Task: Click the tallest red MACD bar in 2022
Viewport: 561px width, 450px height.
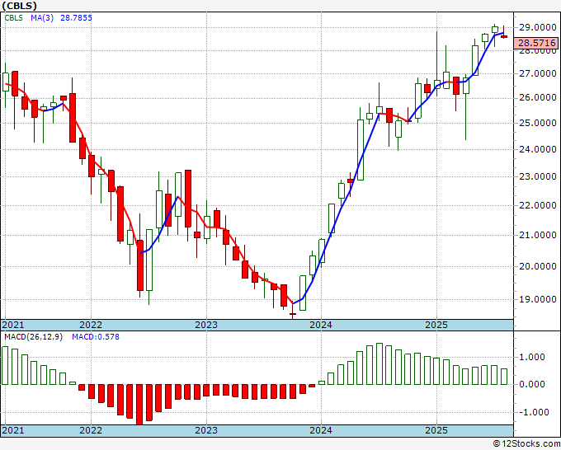Action: coord(139,405)
